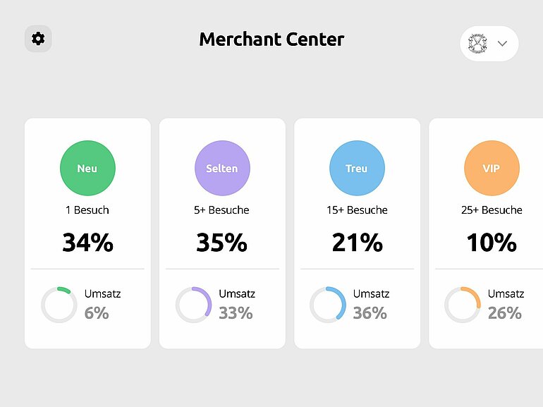
Task: Click the Neu Umsatz 6% progress ring
Action: point(59,305)
